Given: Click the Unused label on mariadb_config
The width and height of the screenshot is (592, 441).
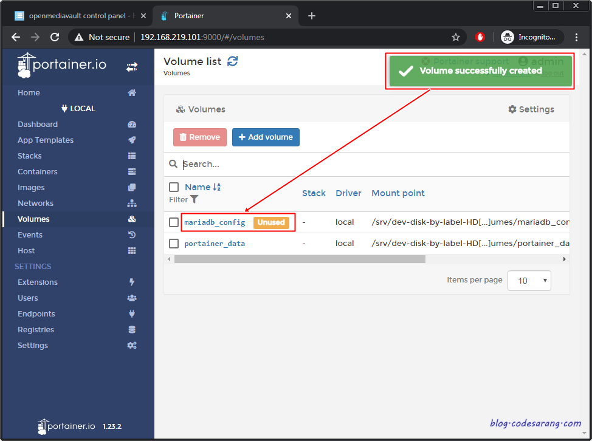Looking at the screenshot, I should click(x=271, y=222).
